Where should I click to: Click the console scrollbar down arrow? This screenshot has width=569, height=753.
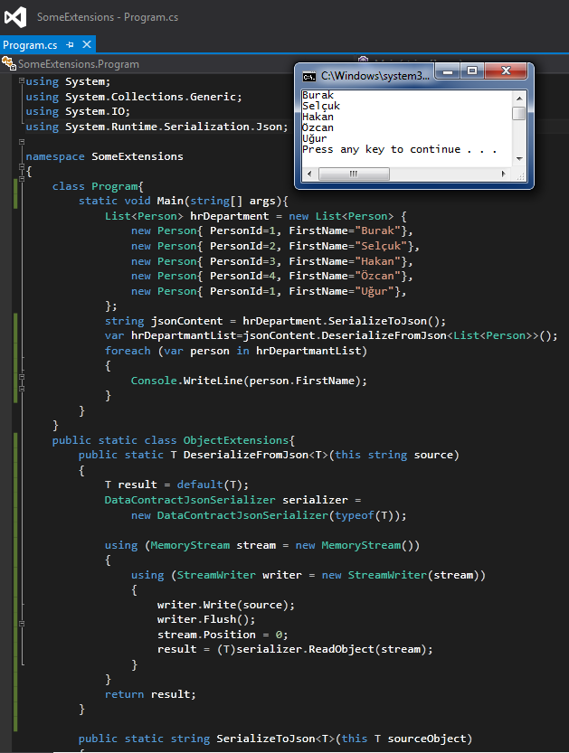518,159
